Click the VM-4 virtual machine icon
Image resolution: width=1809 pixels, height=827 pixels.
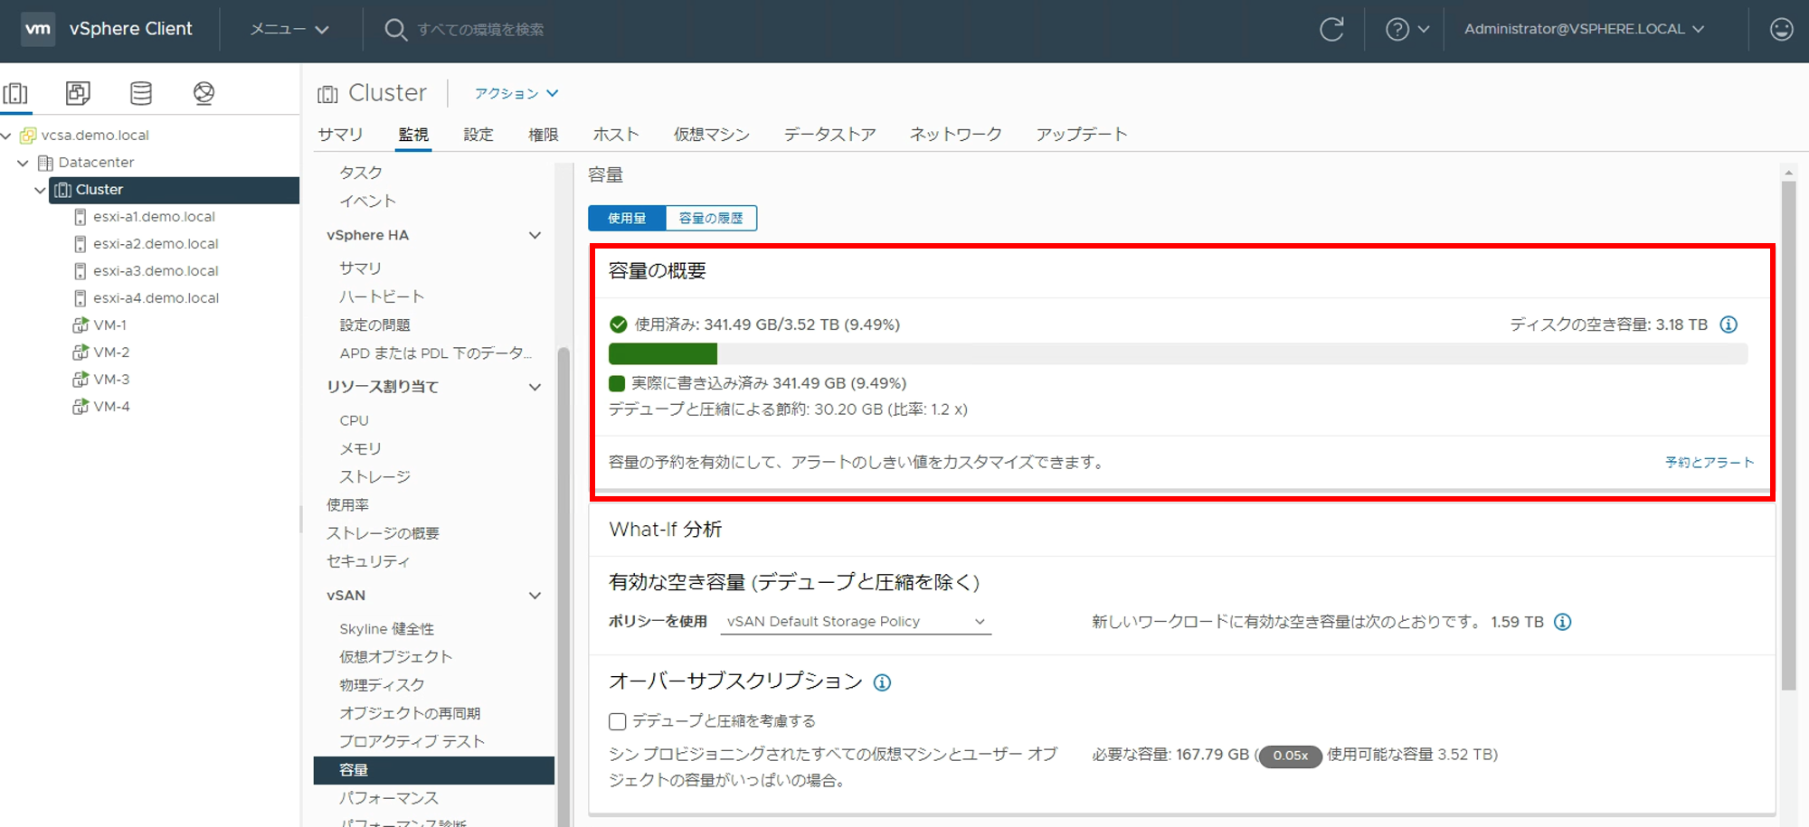[x=81, y=407]
